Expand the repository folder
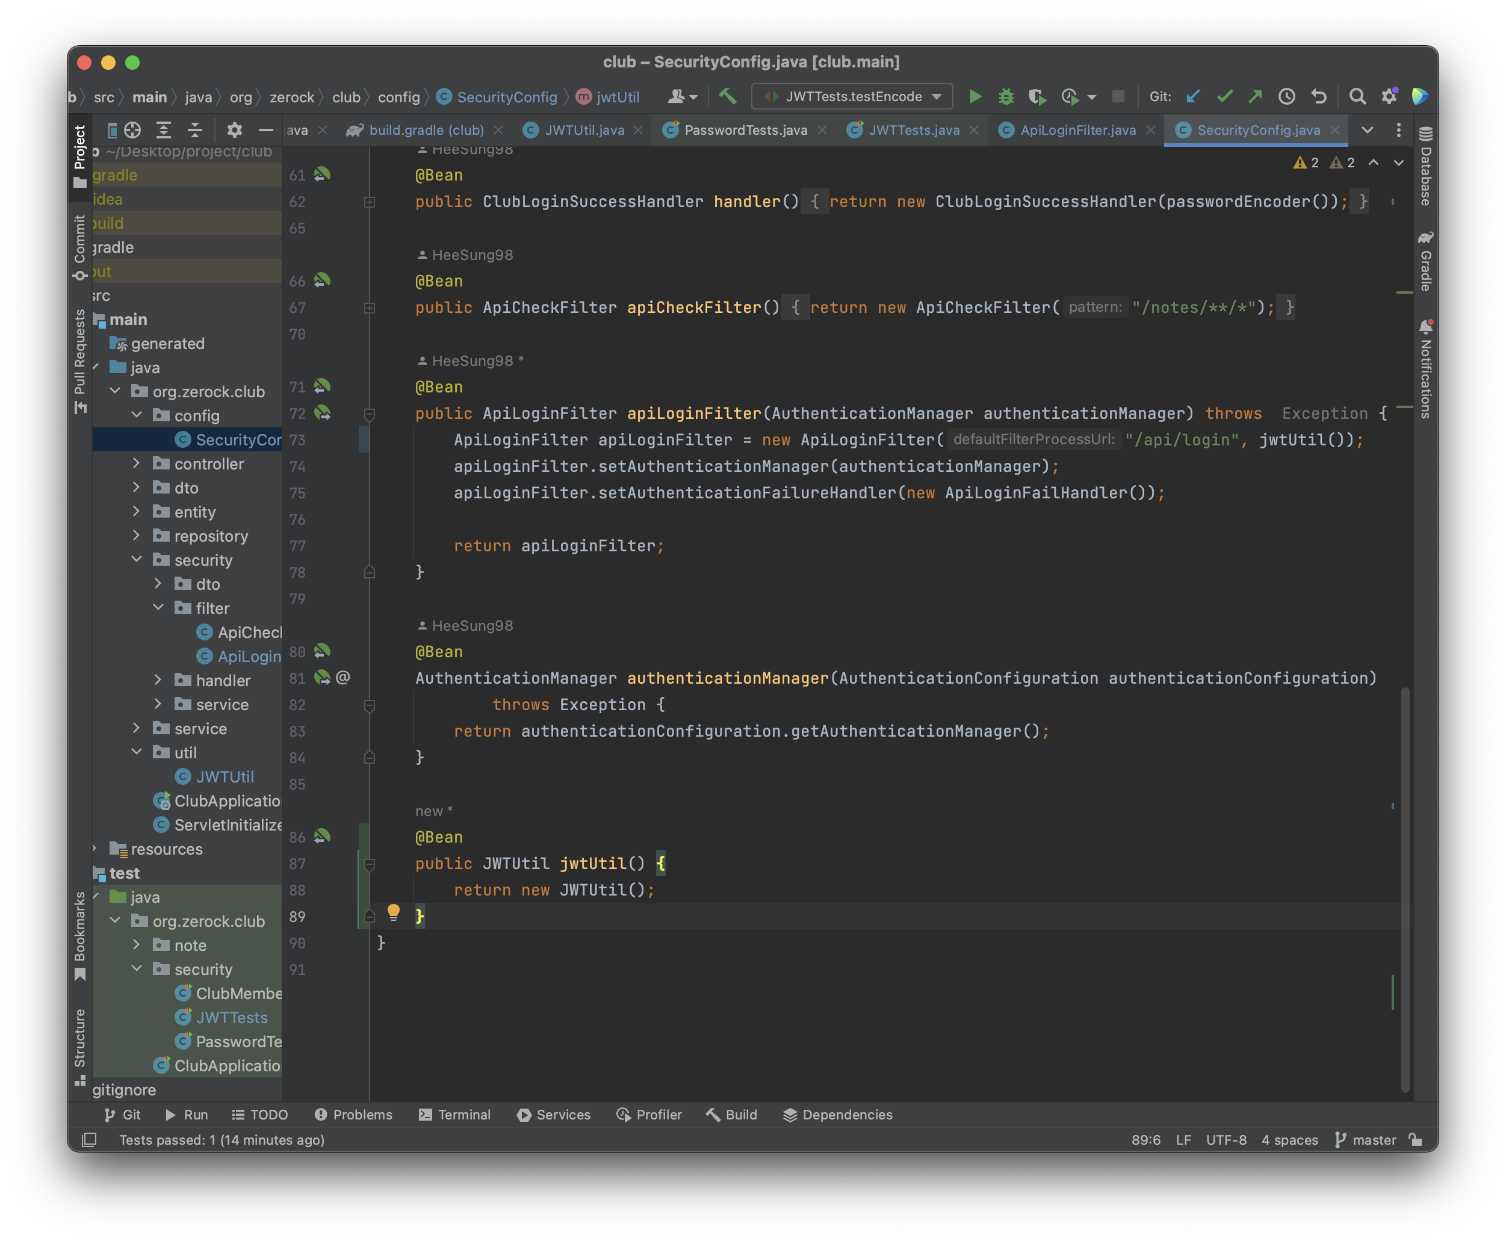 coord(137,536)
